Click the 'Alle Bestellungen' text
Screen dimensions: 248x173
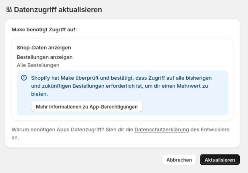(38, 65)
